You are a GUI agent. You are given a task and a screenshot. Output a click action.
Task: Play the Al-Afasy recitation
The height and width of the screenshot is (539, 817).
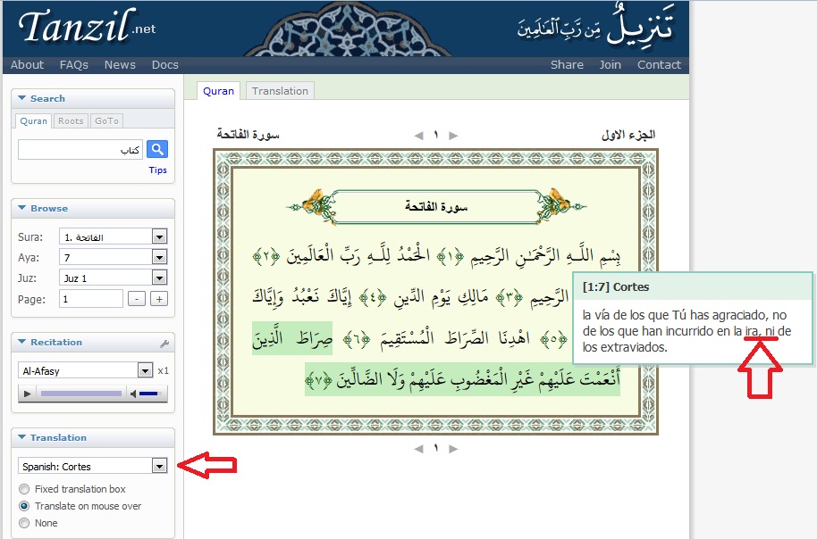click(x=27, y=394)
